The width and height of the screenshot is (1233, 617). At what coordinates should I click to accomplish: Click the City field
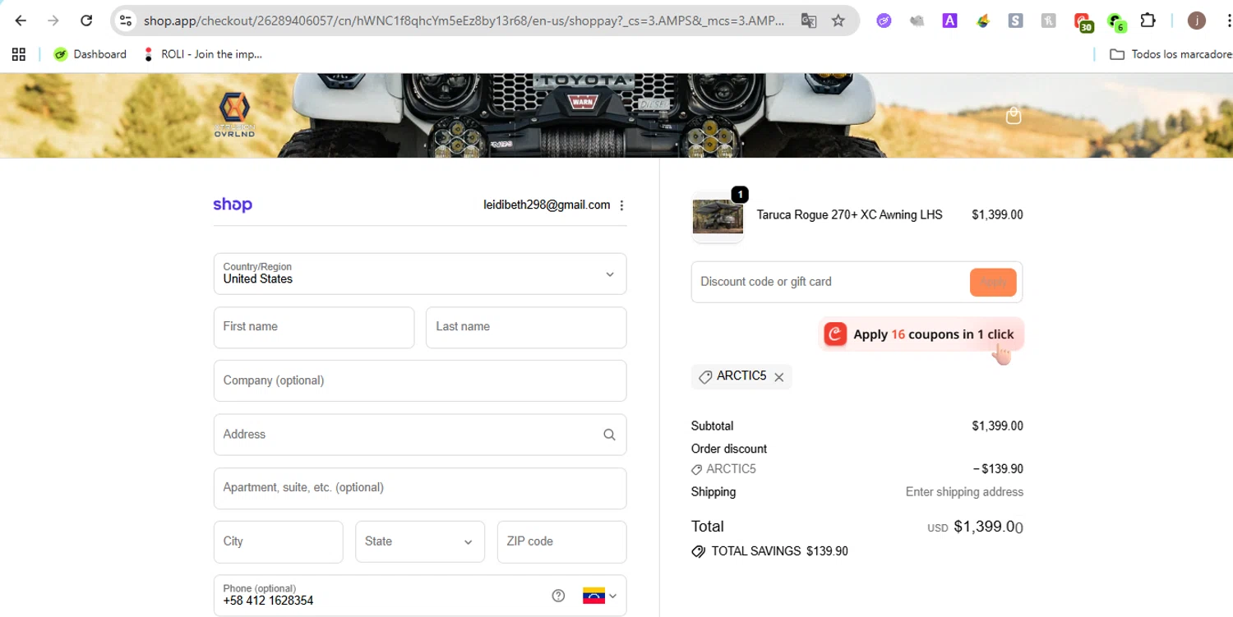(278, 541)
